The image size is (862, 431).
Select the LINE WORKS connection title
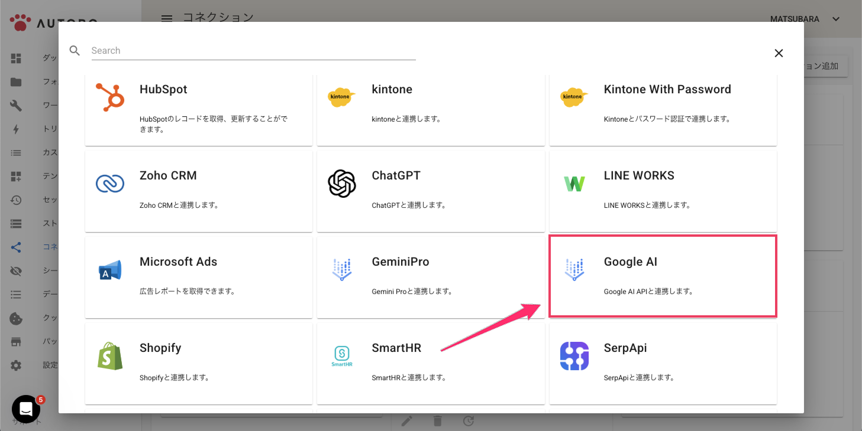(x=639, y=176)
